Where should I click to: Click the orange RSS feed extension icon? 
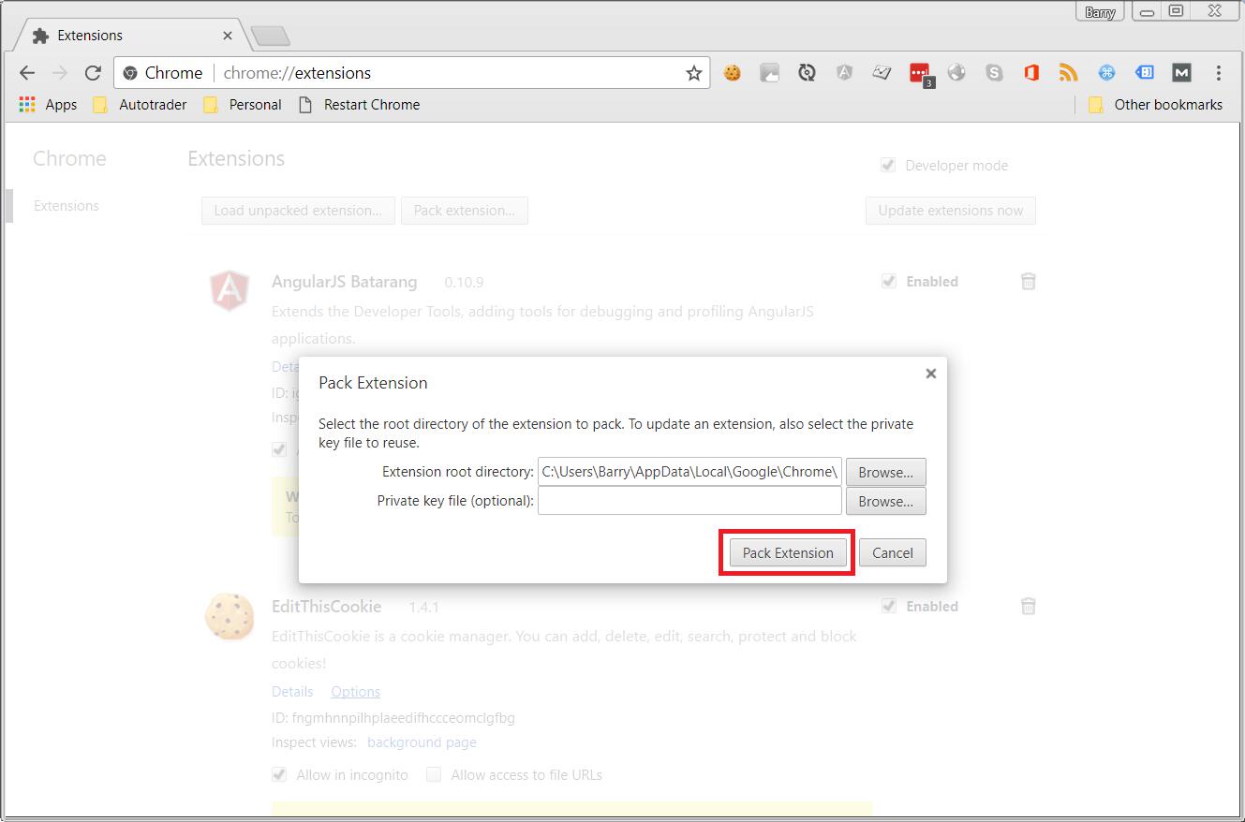pyautogui.click(x=1069, y=73)
